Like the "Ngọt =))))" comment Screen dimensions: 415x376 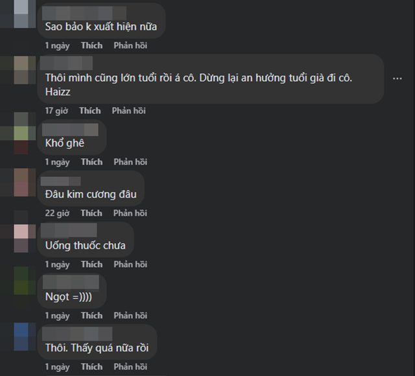point(91,316)
